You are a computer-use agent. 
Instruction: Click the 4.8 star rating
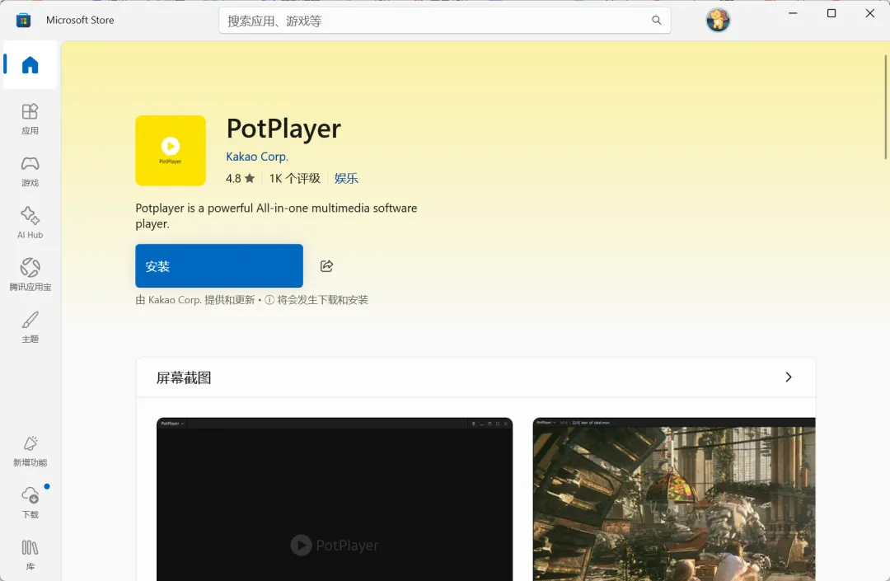240,178
